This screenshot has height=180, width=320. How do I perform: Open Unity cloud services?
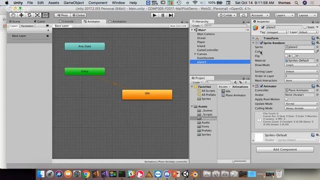[243, 15]
